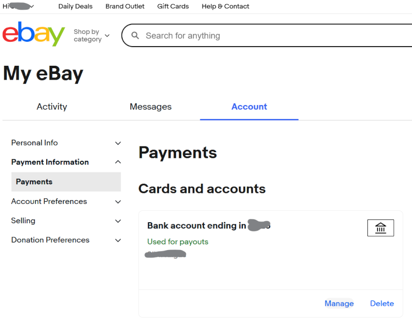Image resolution: width=412 pixels, height=324 pixels.
Task: Open Daily Deals link
Action: coord(75,6)
